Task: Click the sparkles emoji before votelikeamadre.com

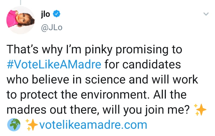Action: pyautogui.click(x=32, y=125)
